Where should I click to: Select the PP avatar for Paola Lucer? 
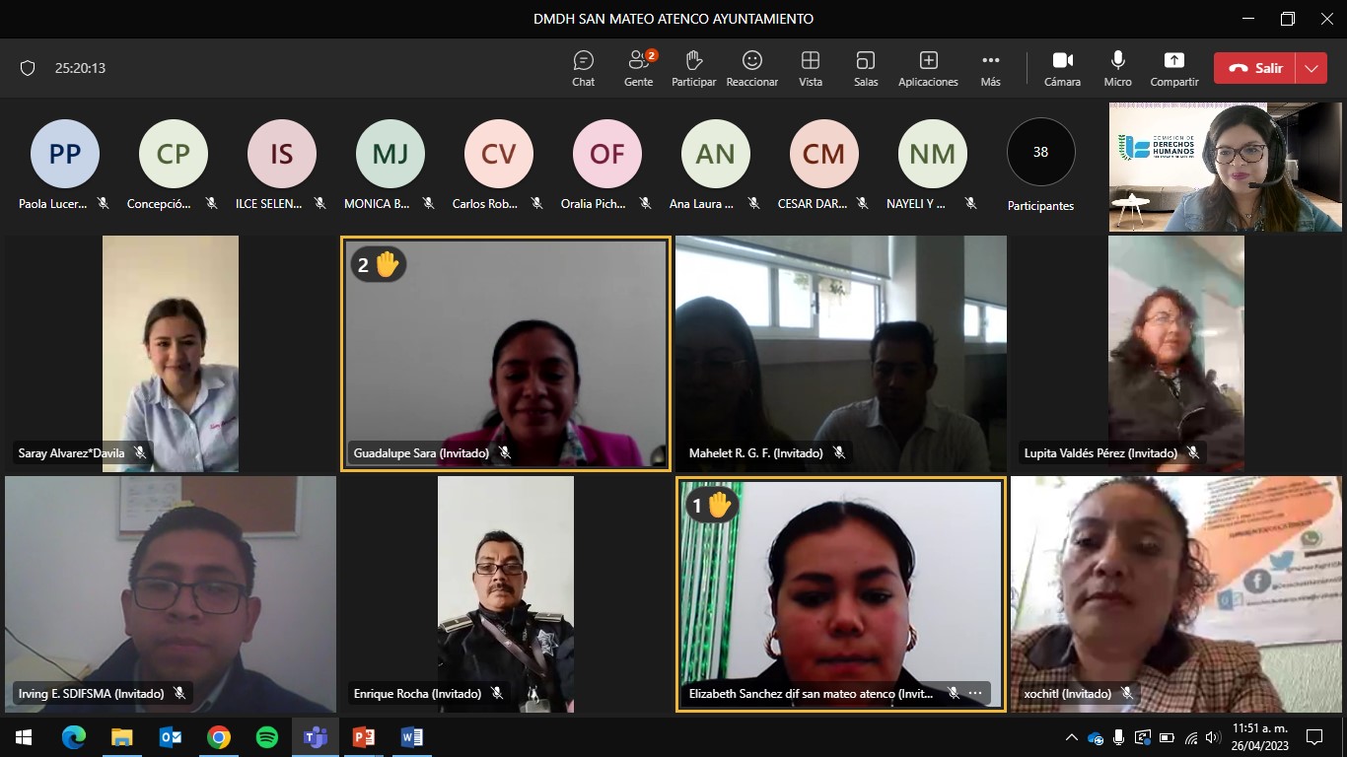tap(65, 154)
